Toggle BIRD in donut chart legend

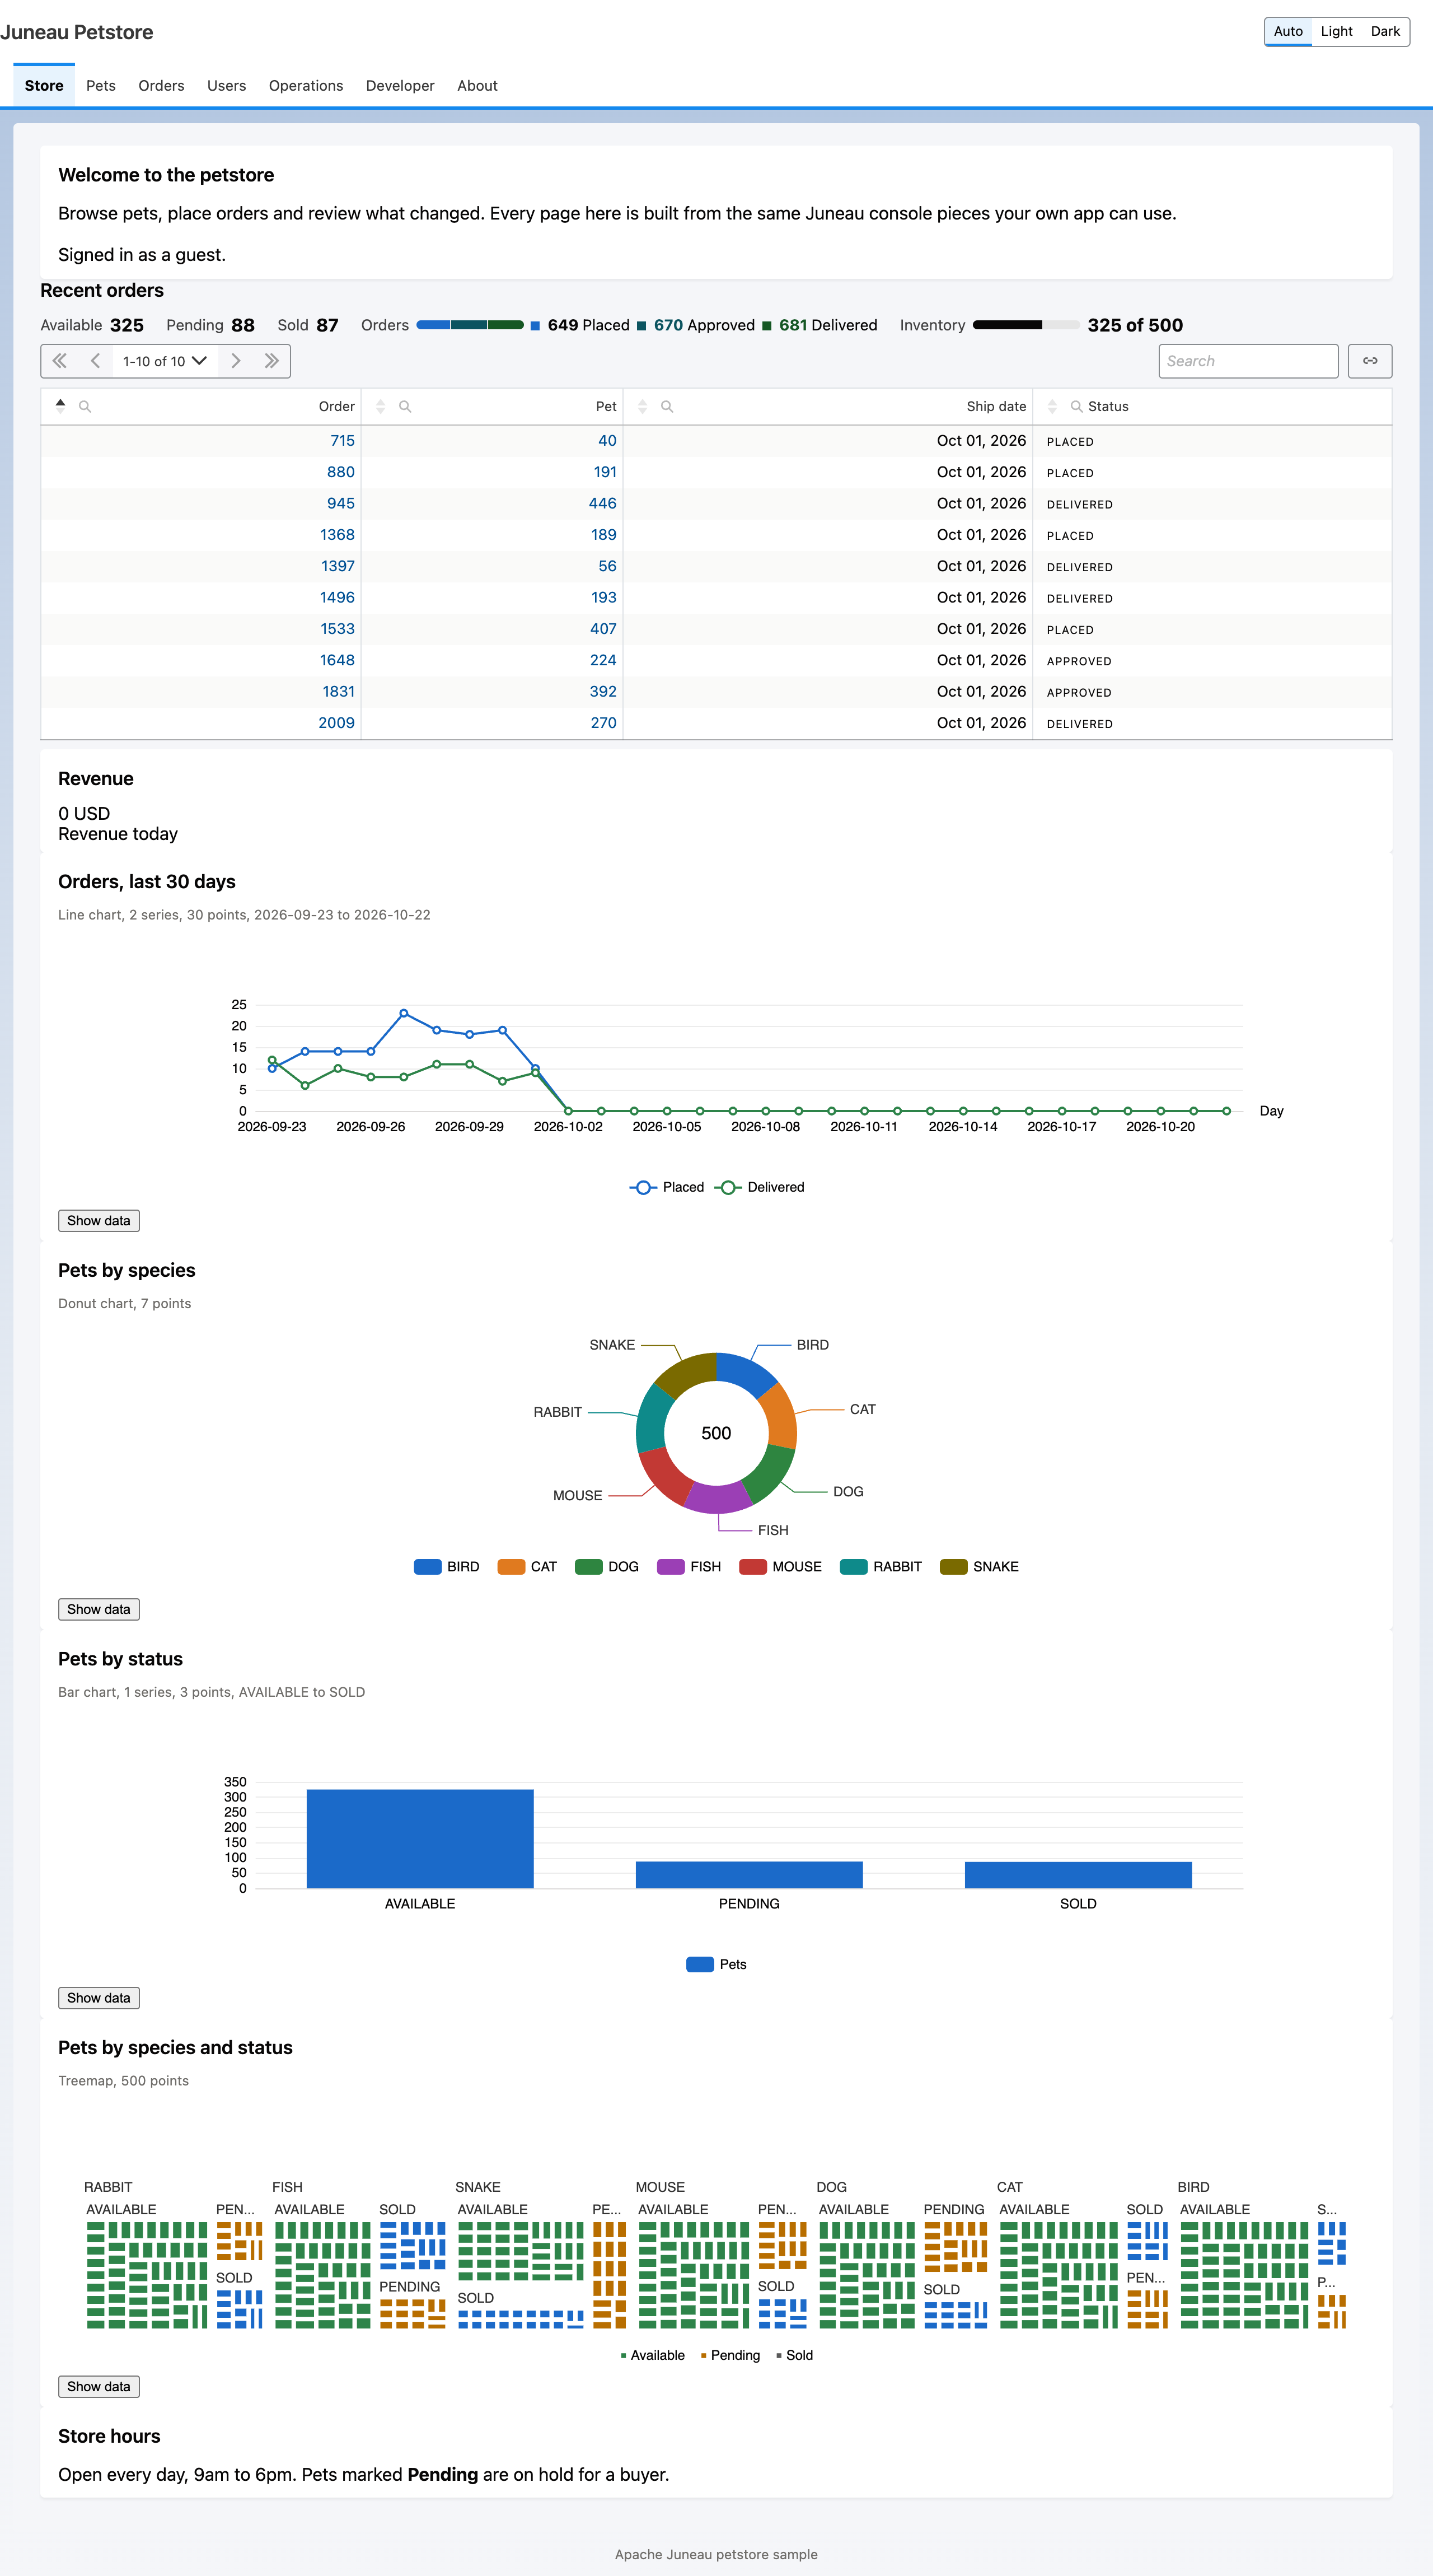[447, 1567]
